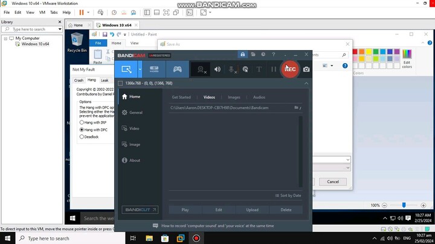The image size is (435, 244).
Task: Open the how to record sound tip
Action: point(213,226)
